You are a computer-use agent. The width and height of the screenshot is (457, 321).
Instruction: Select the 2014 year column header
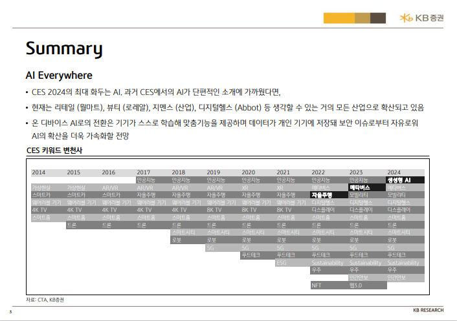38,172
